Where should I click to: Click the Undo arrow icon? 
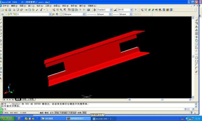pos(41,10)
